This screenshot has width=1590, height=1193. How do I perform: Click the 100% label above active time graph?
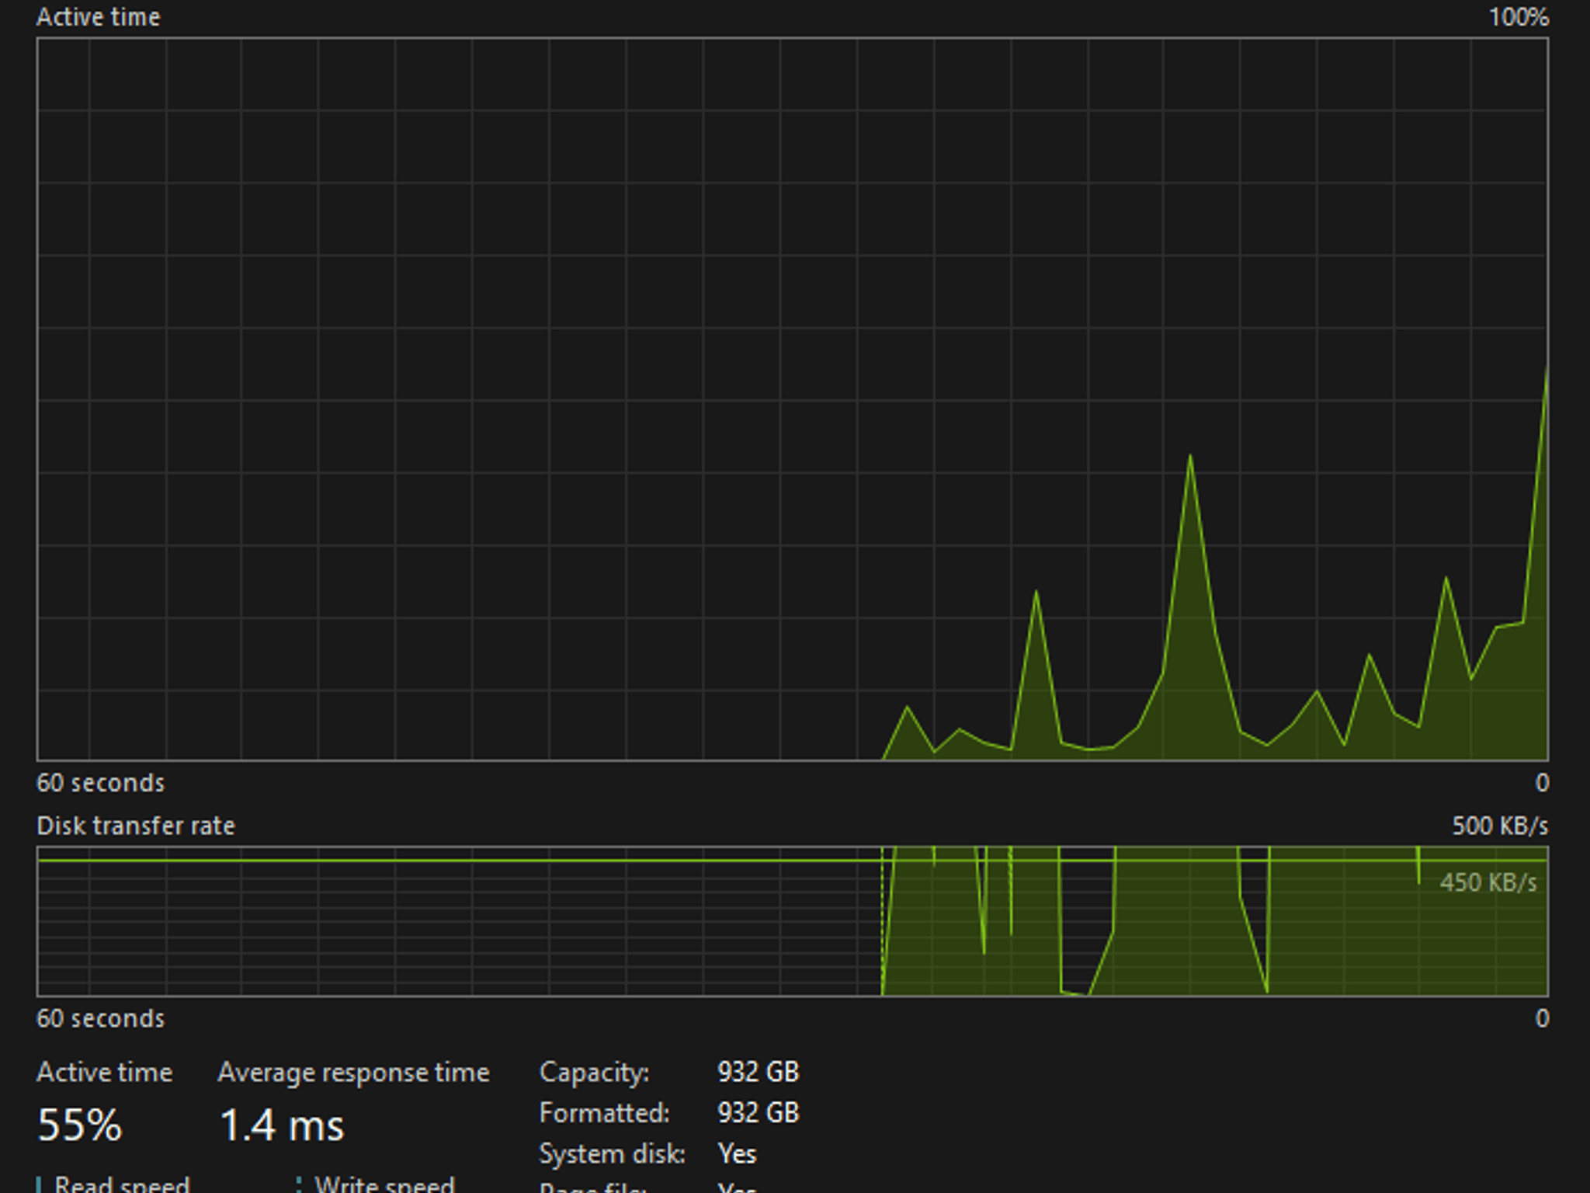1519,17
